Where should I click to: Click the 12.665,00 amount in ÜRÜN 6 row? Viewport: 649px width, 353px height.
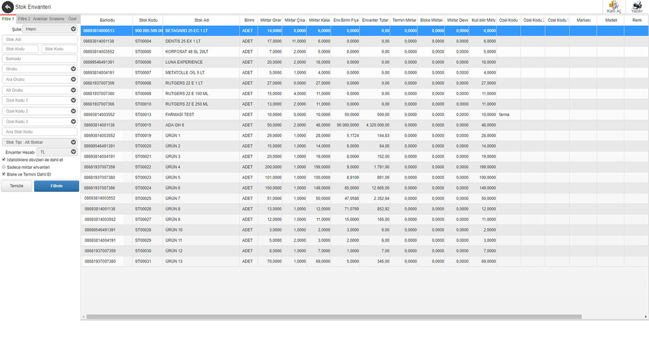375,188
